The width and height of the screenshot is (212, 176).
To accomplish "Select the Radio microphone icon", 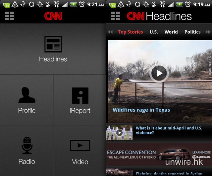I will tap(27, 146).
